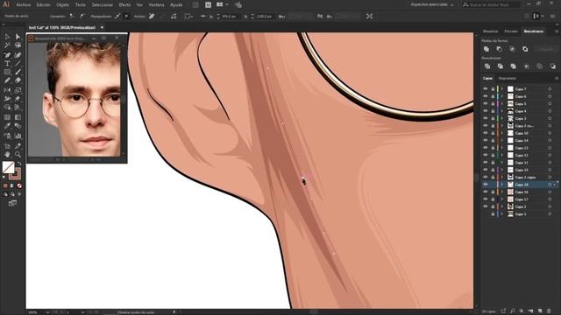Click the Minus Back pathfinder icon
The image size is (561, 315).
553,66
